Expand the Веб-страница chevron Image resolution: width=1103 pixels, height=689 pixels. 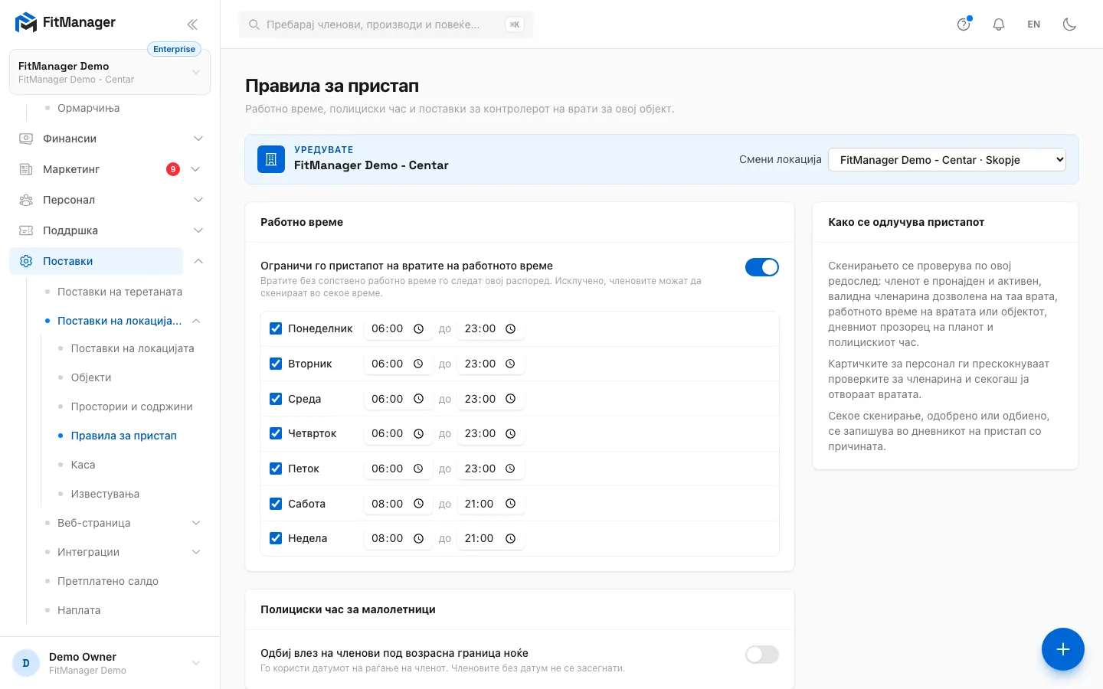(196, 523)
